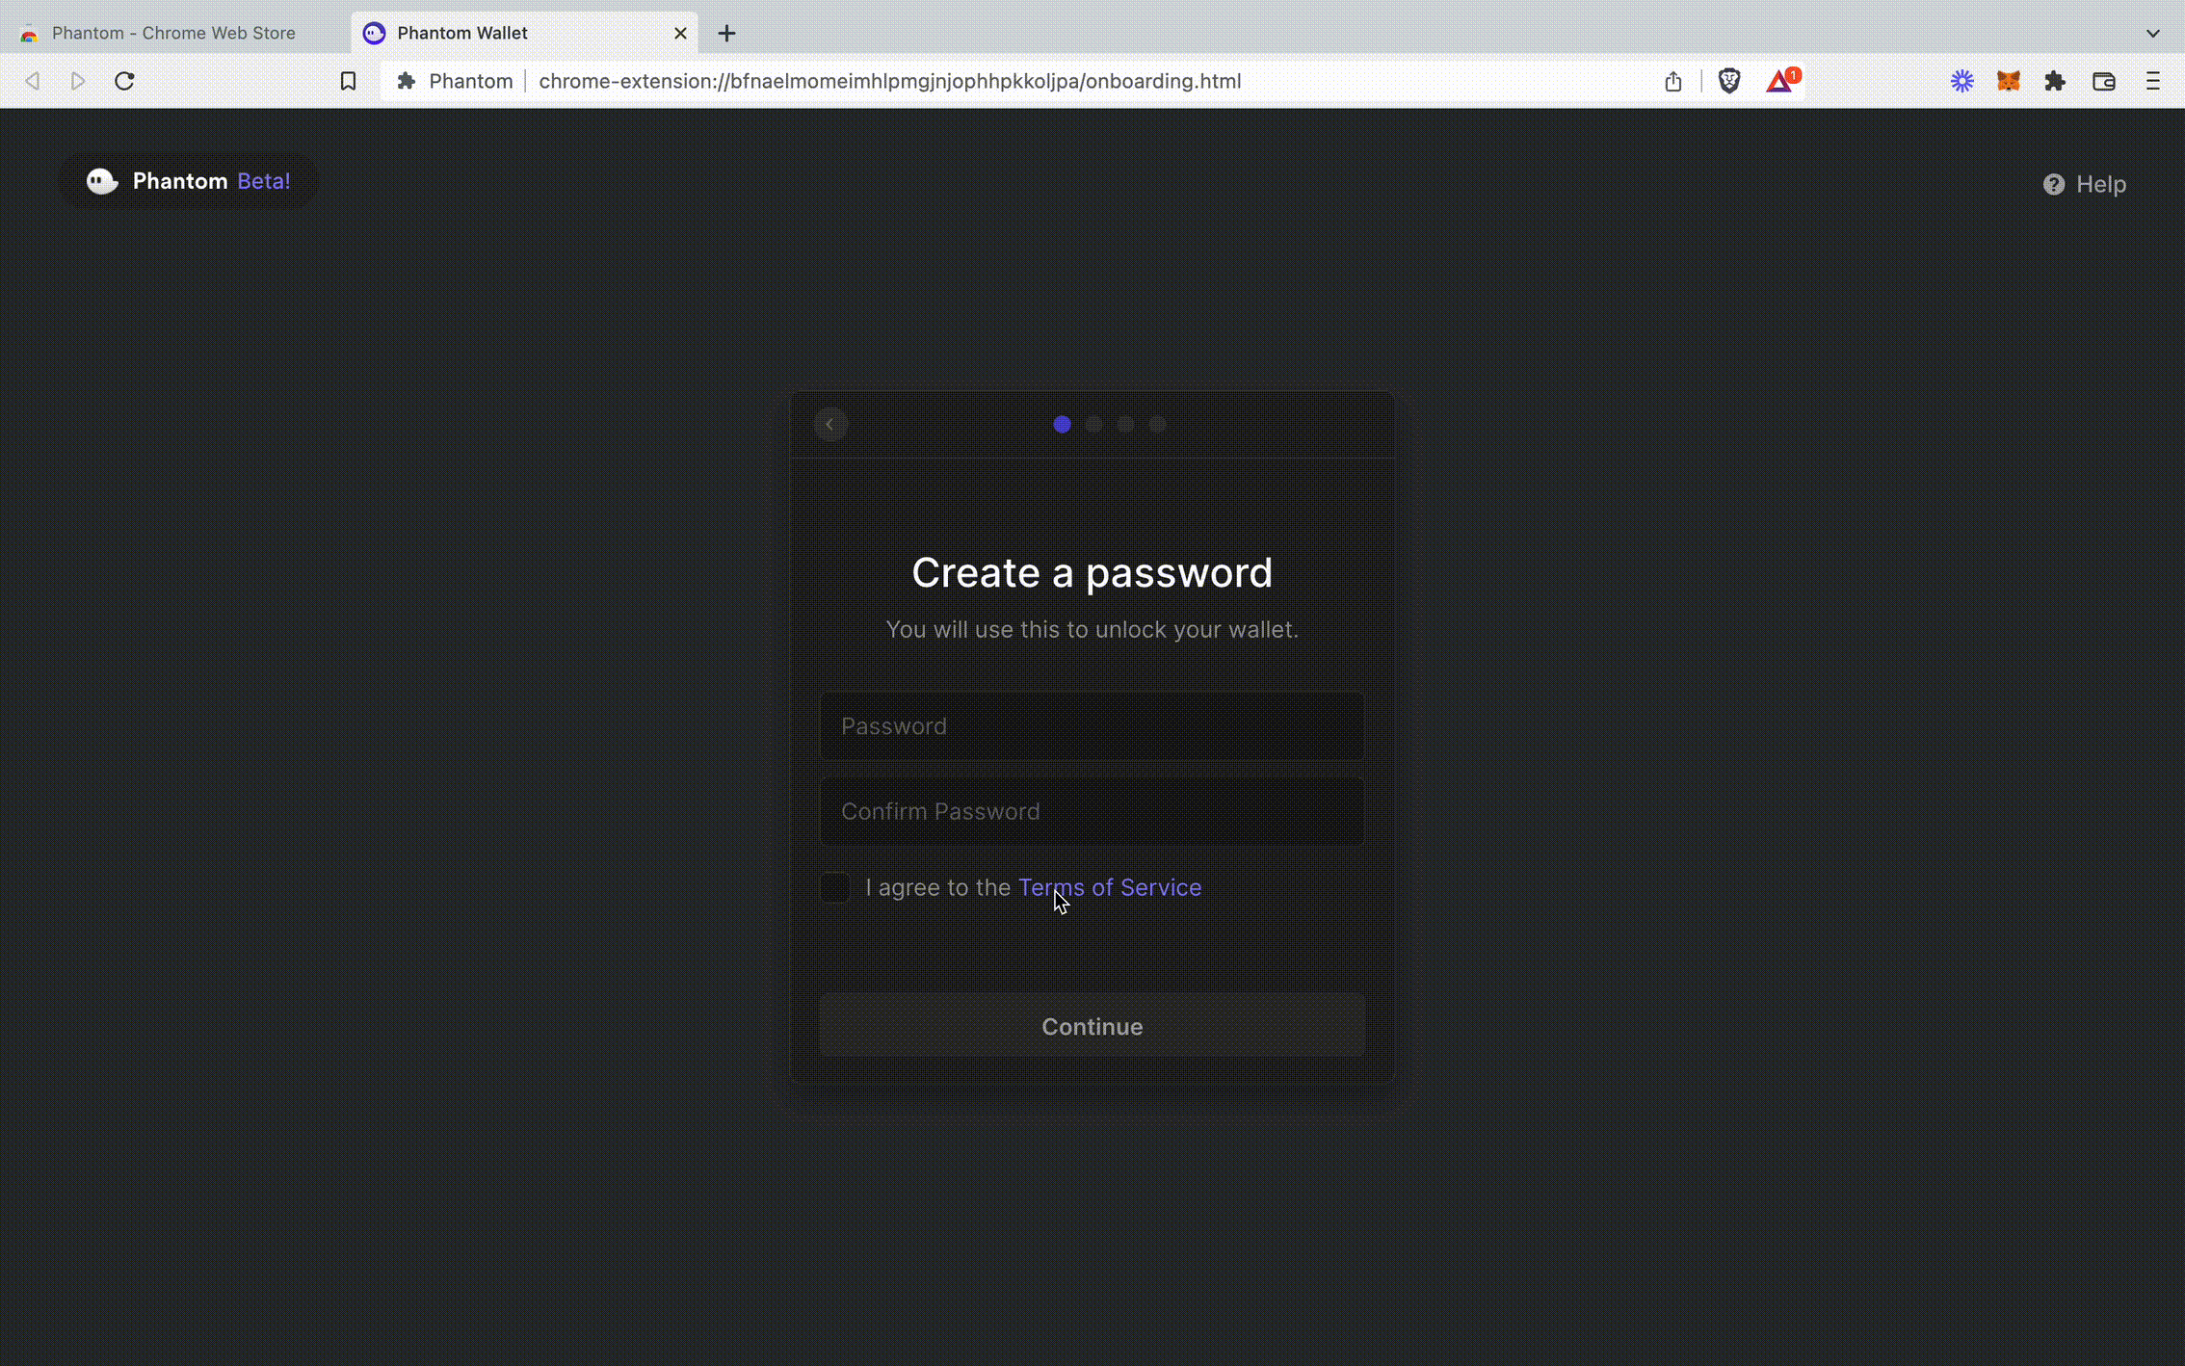Open a new browser tab
This screenshot has height=1366, width=2185.
[726, 34]
